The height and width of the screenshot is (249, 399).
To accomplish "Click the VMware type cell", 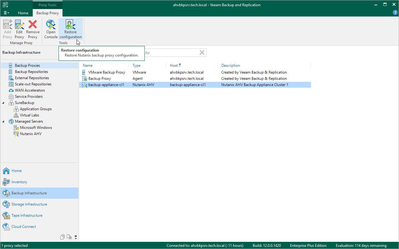I will click(x=139, y=72).
